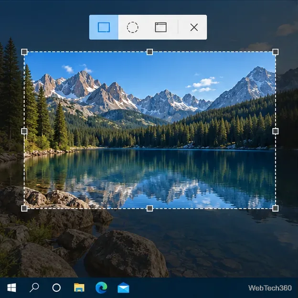Click the top-right selection handle
298x298 pixels.
[x=276, y=52]
